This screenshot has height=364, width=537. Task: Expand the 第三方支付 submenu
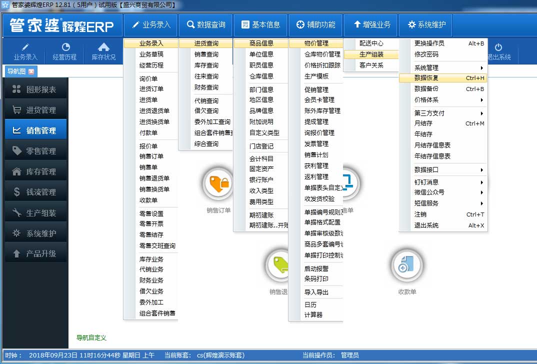coord(443,113)
